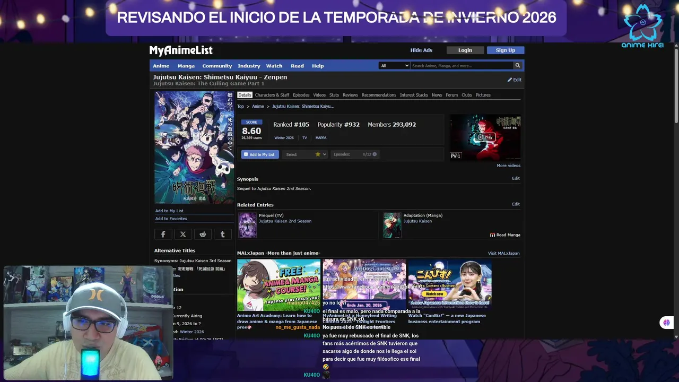Click the Sign Up button
The width and height of the screenshot is (679, 382).
coord(505,50)
